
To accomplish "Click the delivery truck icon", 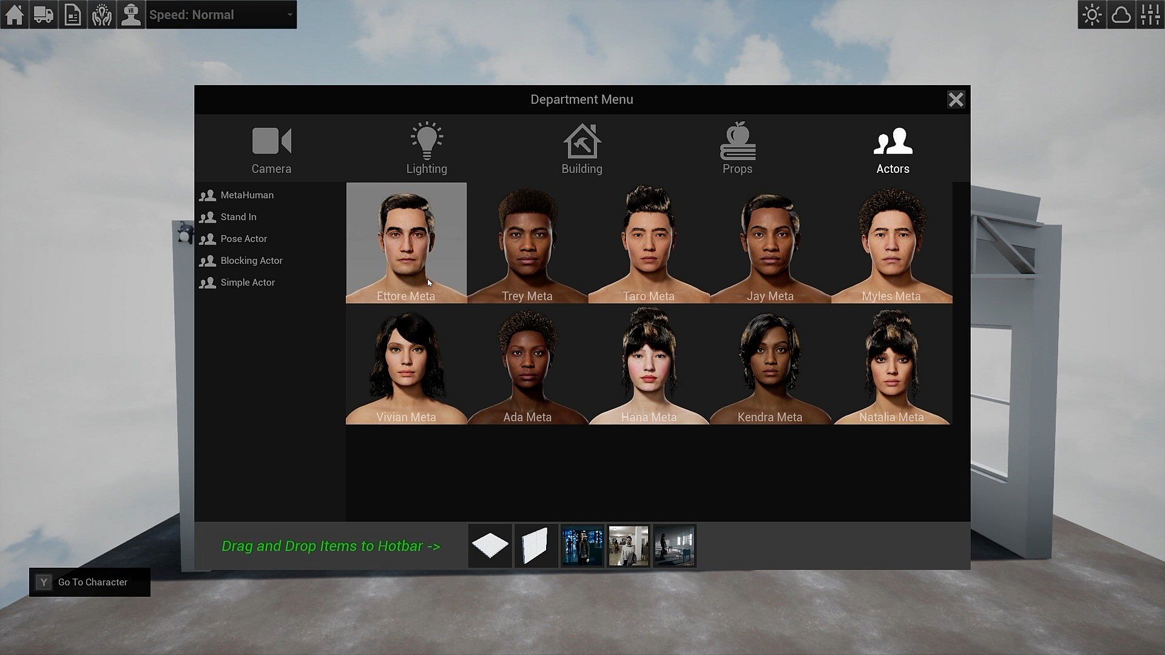I will [x=44, y=15].
